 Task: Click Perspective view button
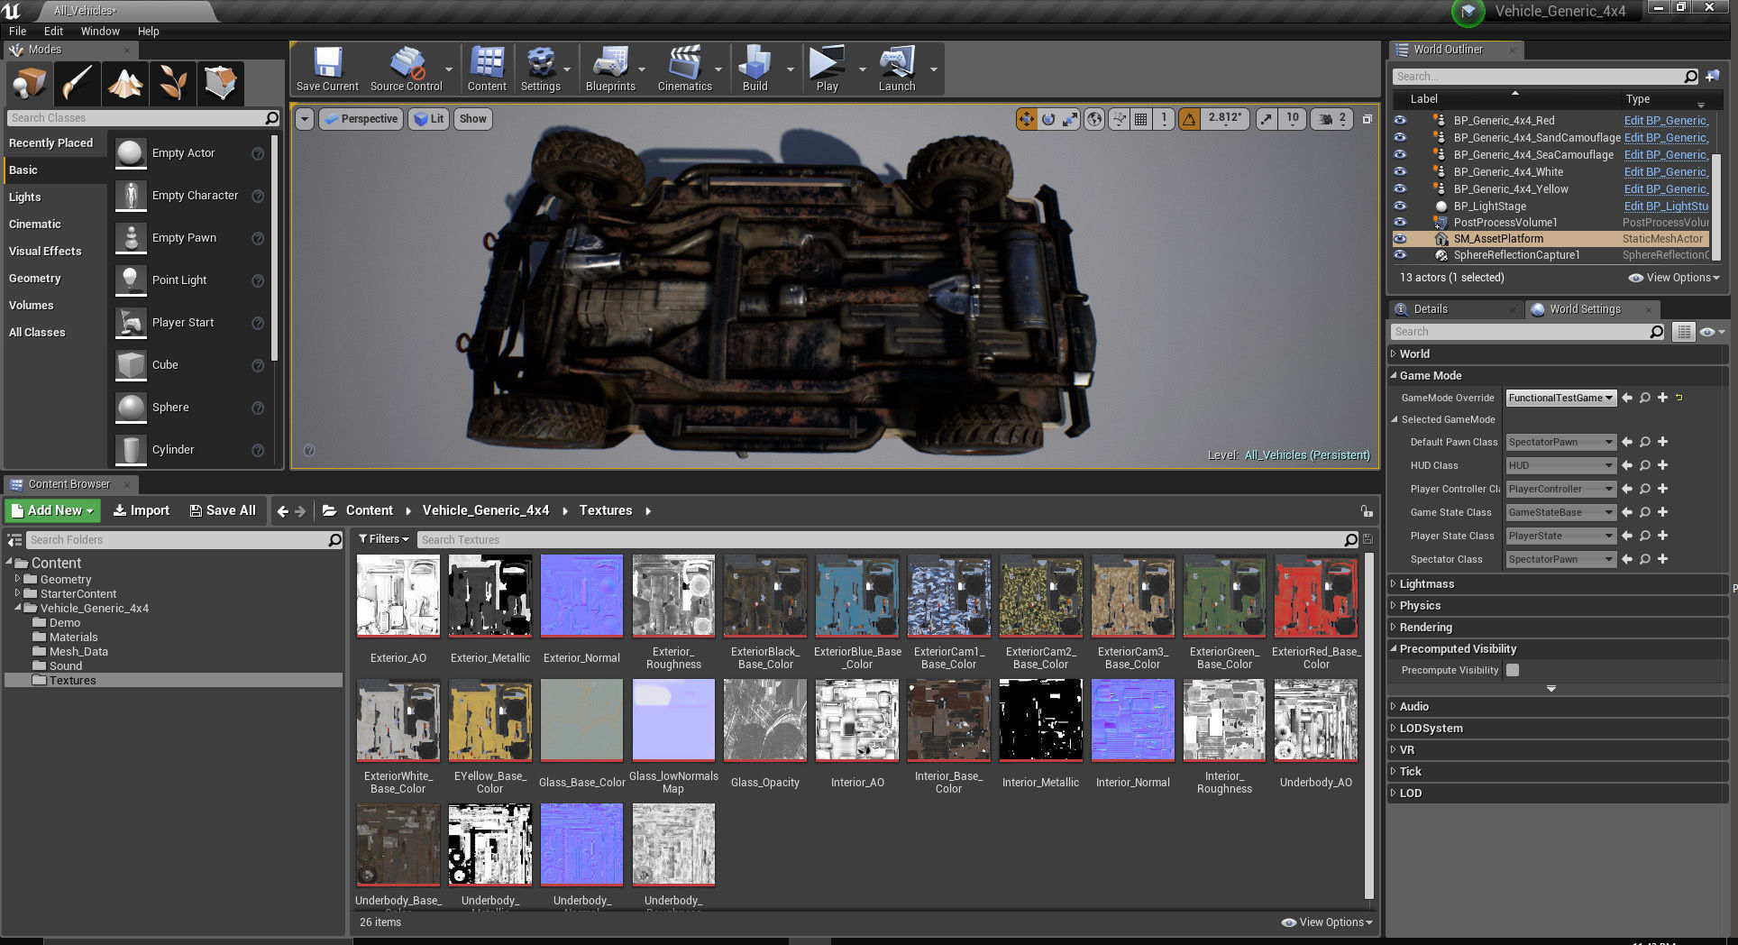[x=360, y=119]
